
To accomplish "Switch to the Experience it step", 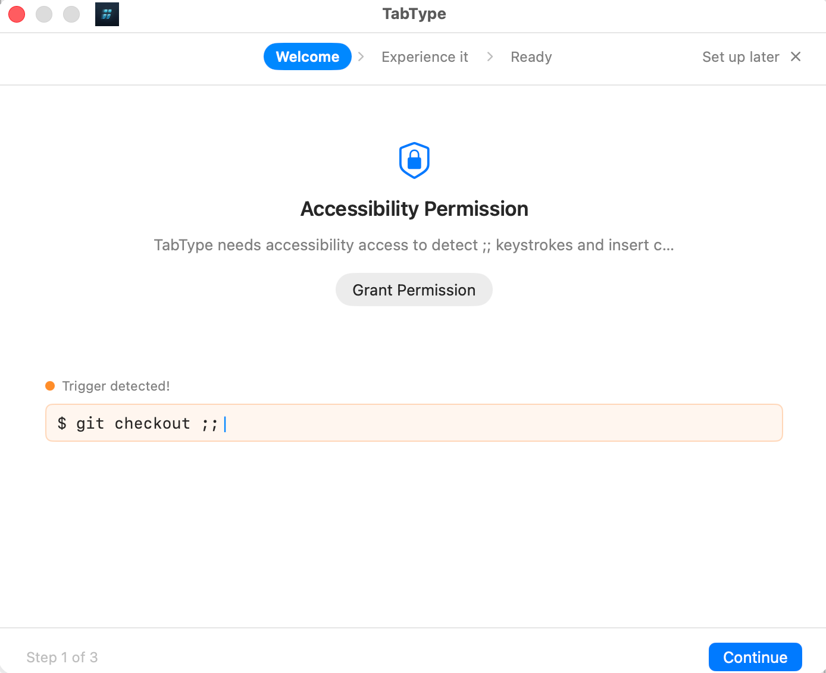I will pyautogui.click(x=425, y=56).
